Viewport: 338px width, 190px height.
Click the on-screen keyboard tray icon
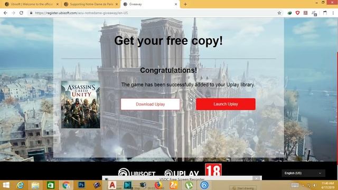(295, 185)
